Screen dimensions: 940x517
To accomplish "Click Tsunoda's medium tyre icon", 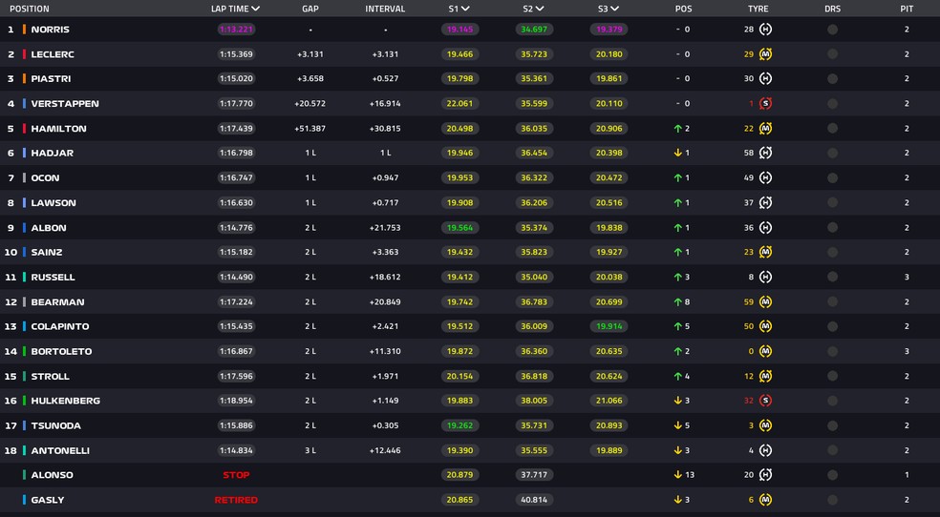I will pos(765,425).
